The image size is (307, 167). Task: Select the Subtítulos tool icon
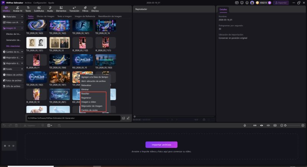[39, 9]
